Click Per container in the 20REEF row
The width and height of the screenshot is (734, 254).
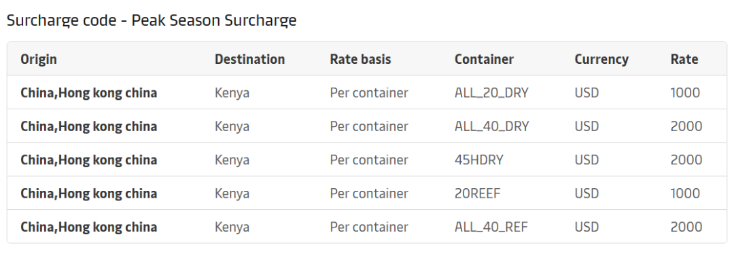coord(369,194)
